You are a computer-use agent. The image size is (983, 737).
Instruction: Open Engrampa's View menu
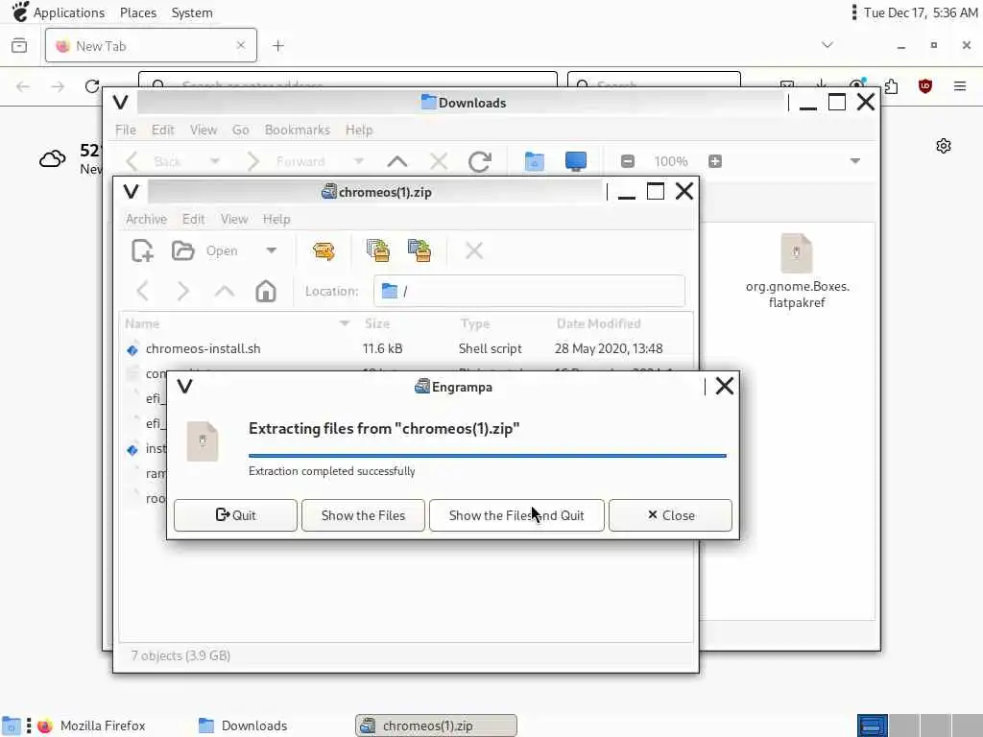[x=234, y=219]
